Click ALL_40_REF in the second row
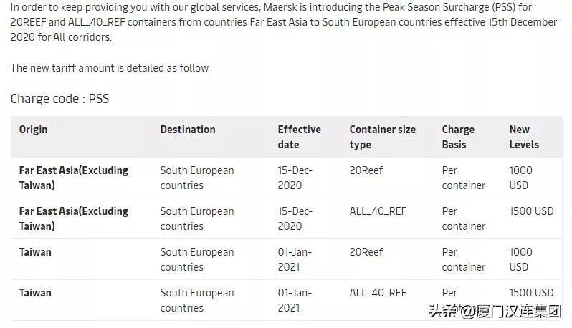572x328 pixels. (378, 211)
